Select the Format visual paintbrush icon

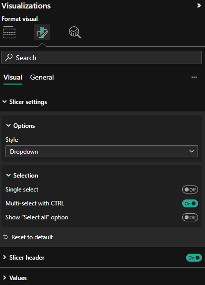coord(42,32)
